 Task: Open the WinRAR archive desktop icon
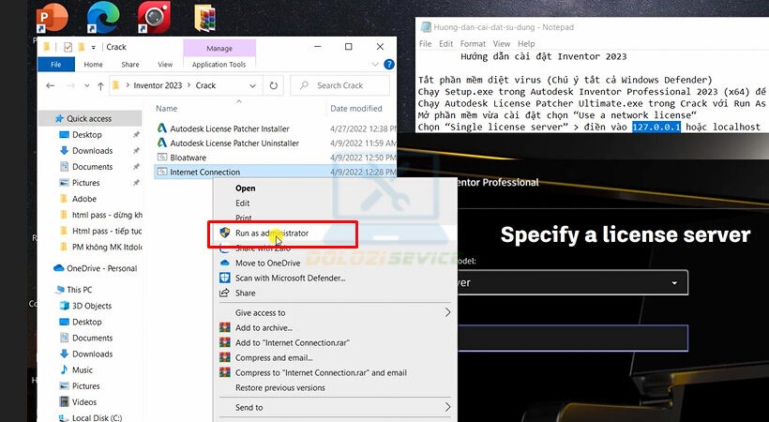205,18
